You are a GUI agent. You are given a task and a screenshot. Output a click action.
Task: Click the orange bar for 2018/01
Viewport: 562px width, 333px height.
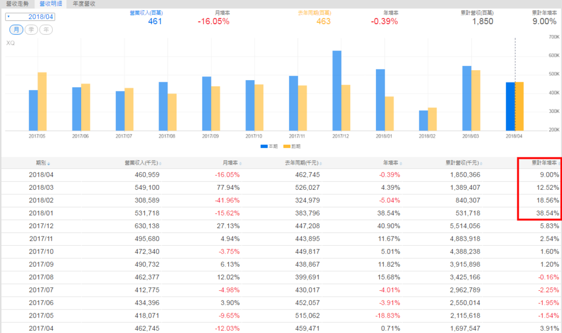[x=389, y=114]
